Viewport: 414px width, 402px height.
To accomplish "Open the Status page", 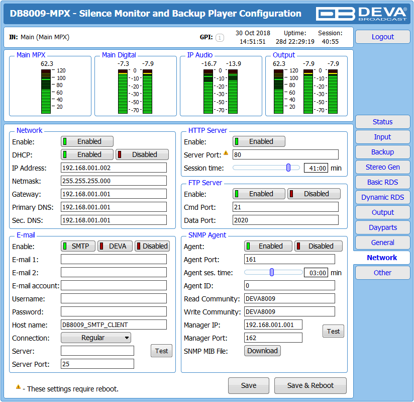I will (382, 122).
